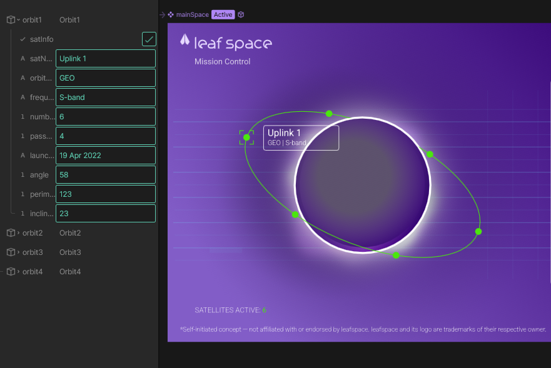The height and width of the screenshot is (368, 551).
Task: Click the arrow icon before mainSpace
Action: (163, 14)
